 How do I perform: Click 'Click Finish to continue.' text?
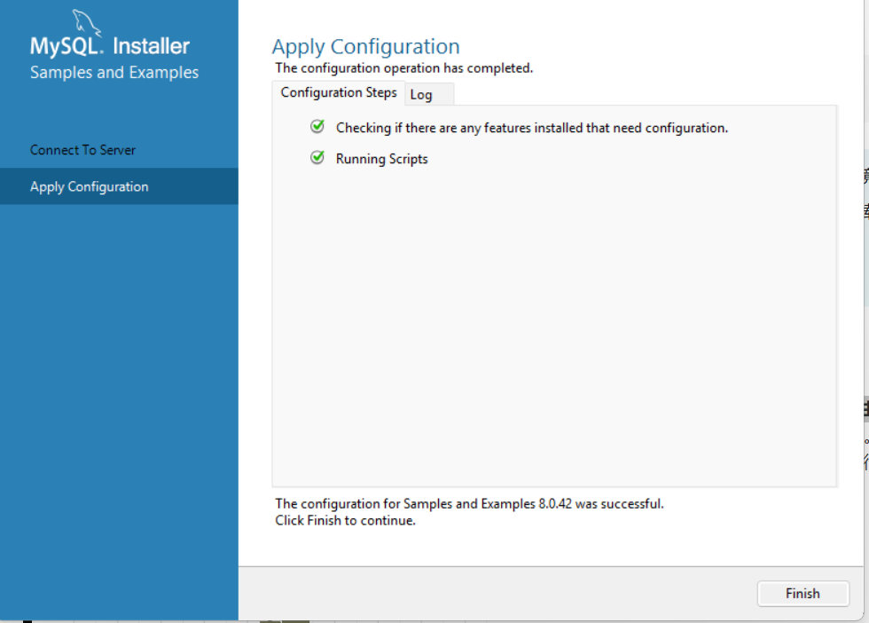[x=345, y=520]
